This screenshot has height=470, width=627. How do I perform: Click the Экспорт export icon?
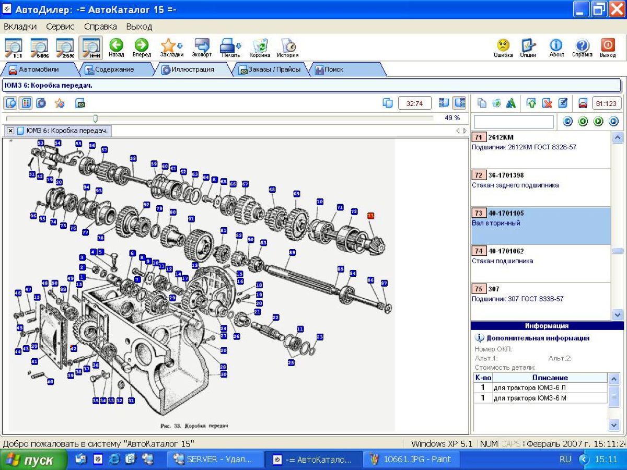pos(202,48)
